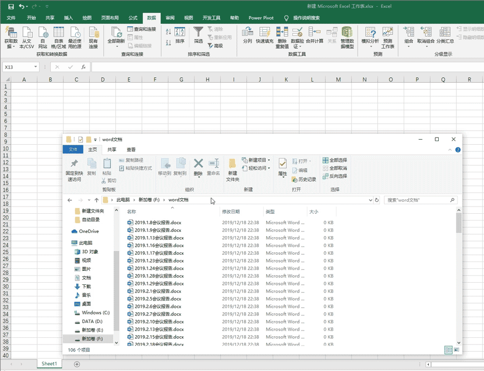The height and width of the screenshot is (371, 484).
Task: Open the 查看 tab in Explorer
Action: pyautogui.click(x=131, y=149)
